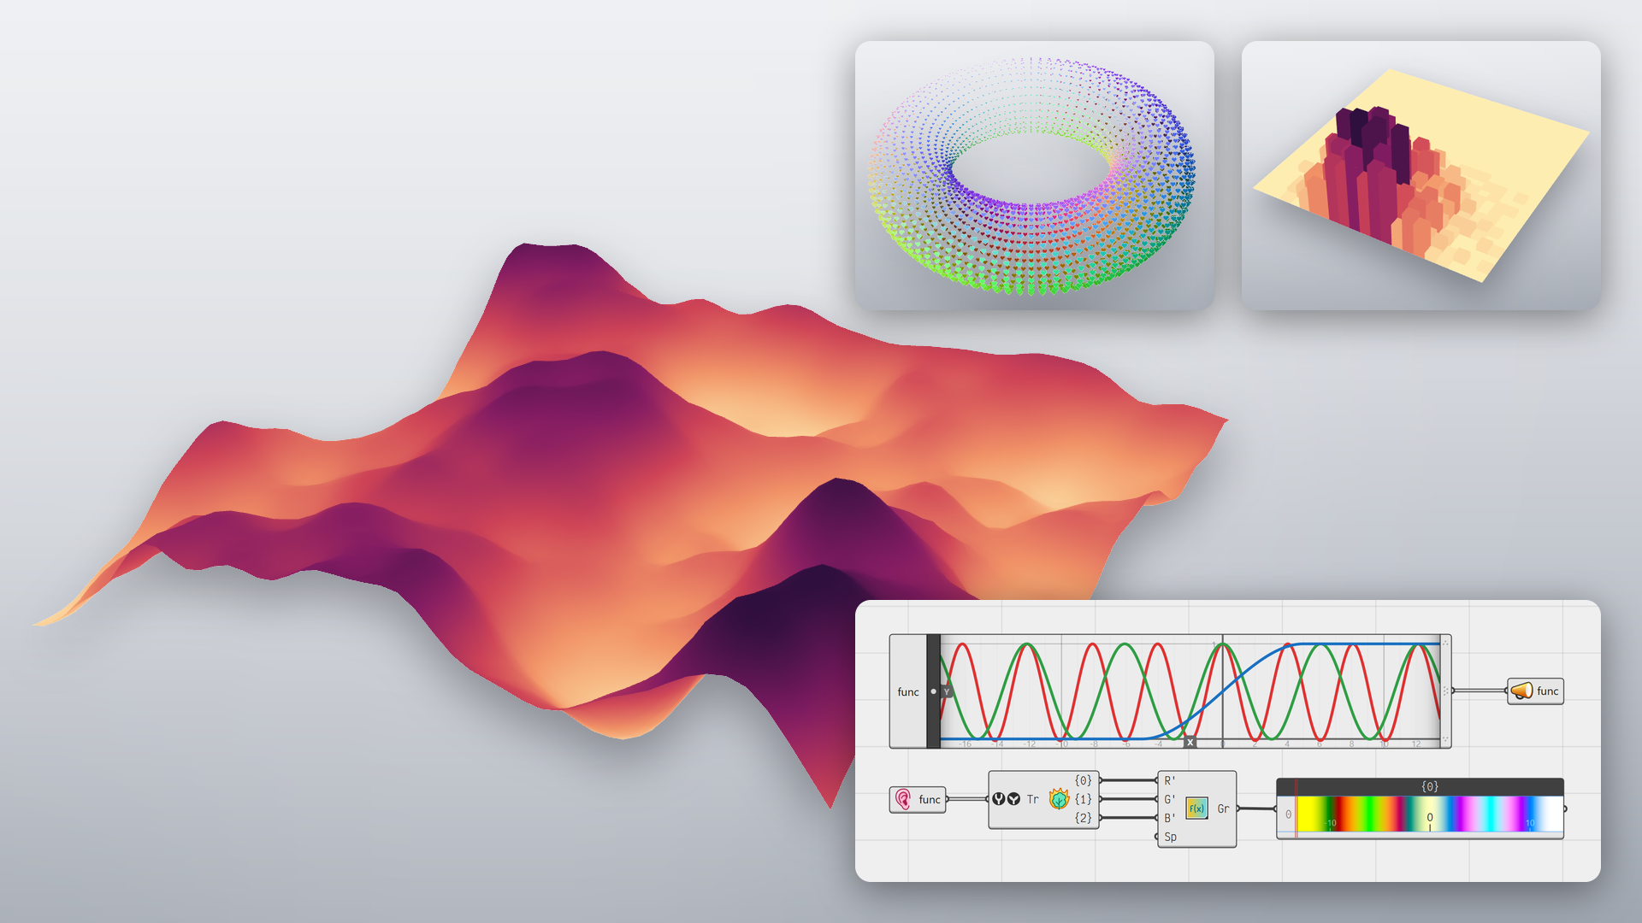Click the megaphone broadcast func icon
Screen dimensions: 1642x923
(x=1521, y=691)
